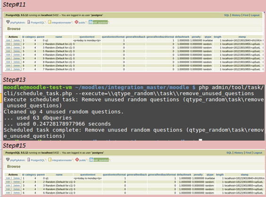Image resolution: width=266 pixels, height=197 pixels.
Task: Edit the row with id 6 in the lower table
Action: click(x=8, y=193)
